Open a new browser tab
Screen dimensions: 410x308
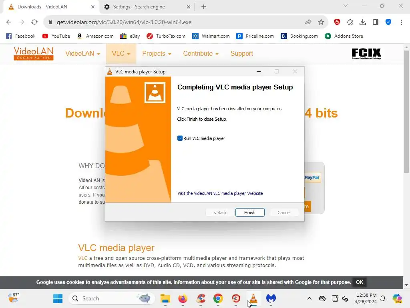204,7
